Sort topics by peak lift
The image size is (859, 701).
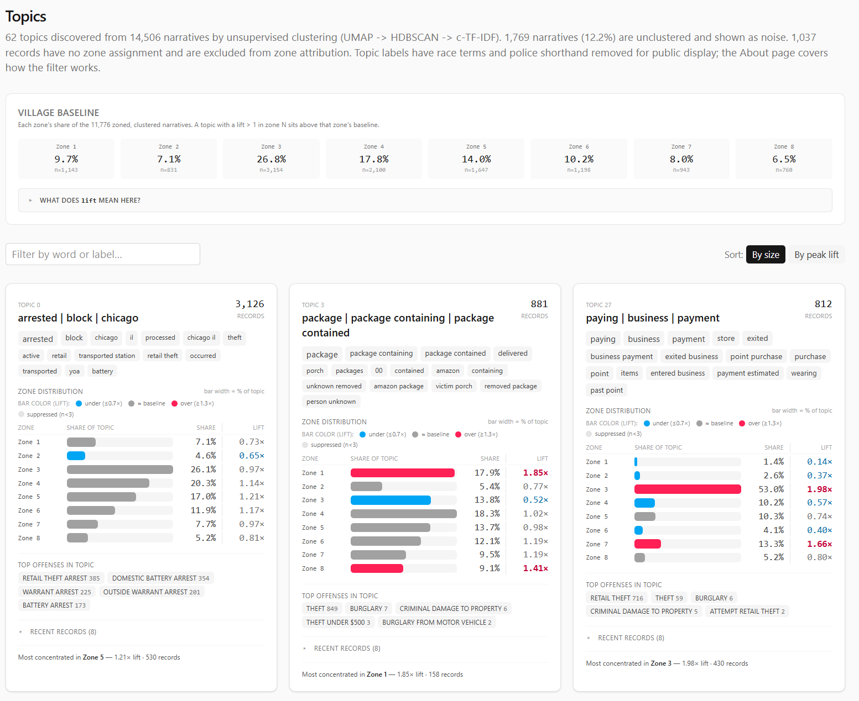[816, 255]
